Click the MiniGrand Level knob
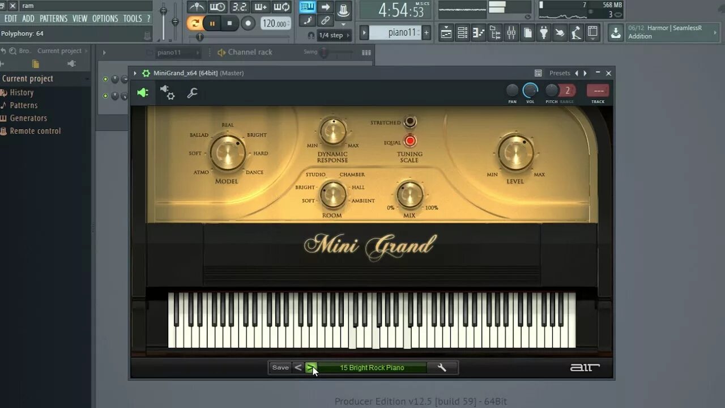Image resolution: width=725 pixels, height=408 pixels. click(x=515, y=154)
